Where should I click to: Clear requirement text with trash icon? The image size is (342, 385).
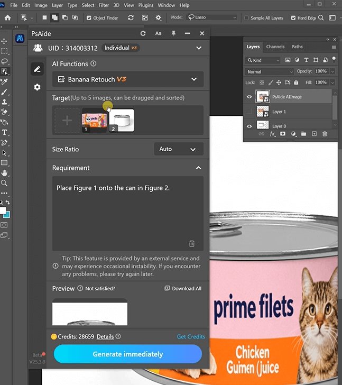point(192,244)
